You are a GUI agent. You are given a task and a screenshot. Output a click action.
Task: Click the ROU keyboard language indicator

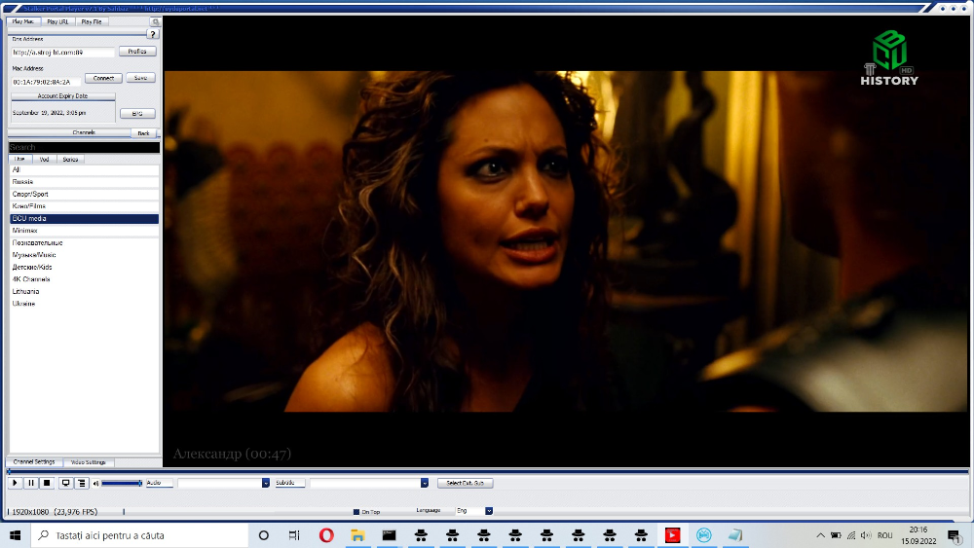tap(885, 535)
